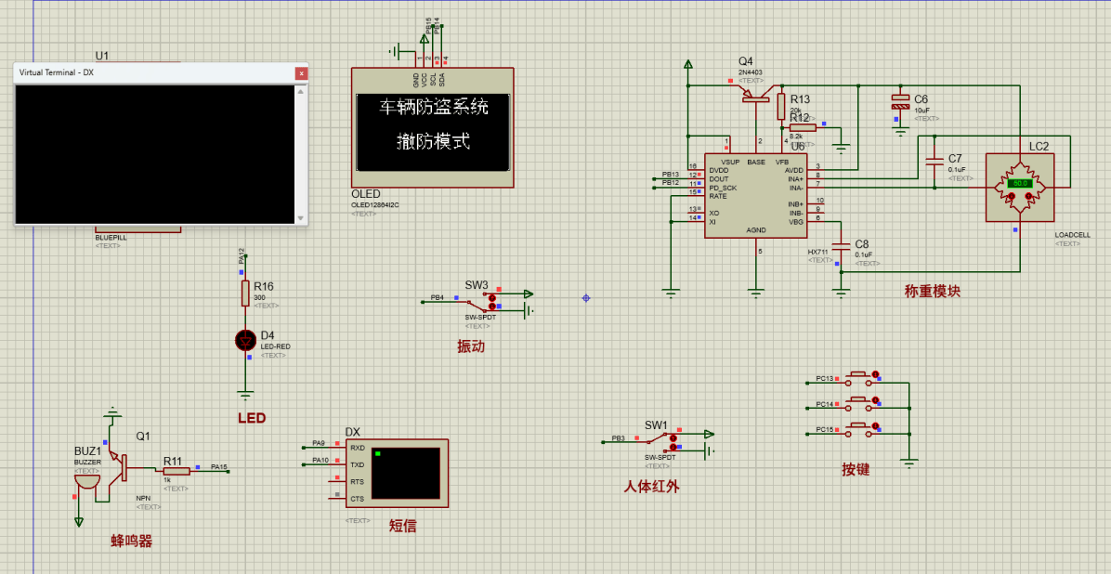
Task: Select the Q1 NPN transistor
Action: point(120,467)
